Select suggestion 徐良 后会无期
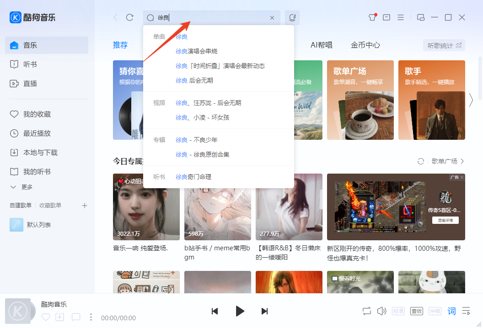The height and width of the screenshot is (328, 483). (x=194, y=80)
